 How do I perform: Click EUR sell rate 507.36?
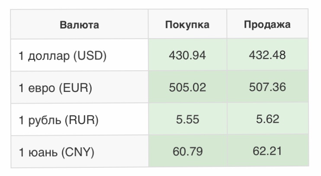click(x=267, y=88)
